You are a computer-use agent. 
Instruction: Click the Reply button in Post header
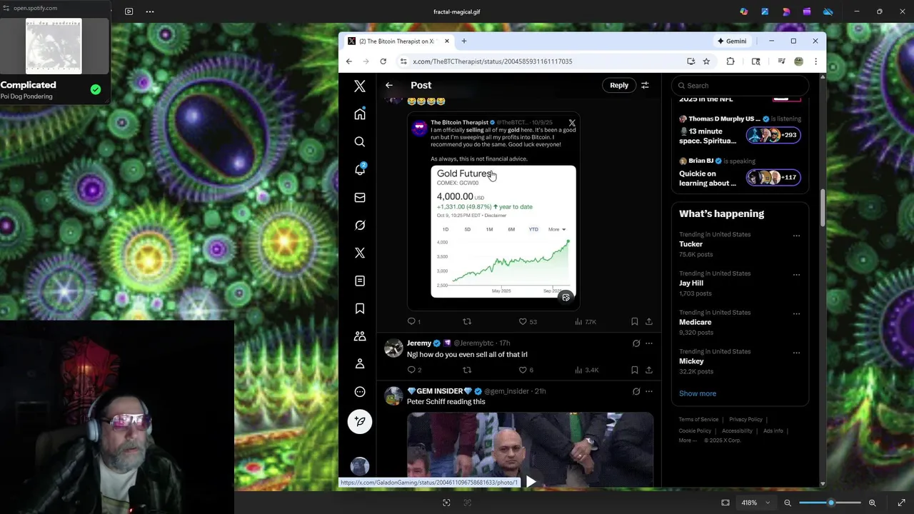tap(619, 86)
